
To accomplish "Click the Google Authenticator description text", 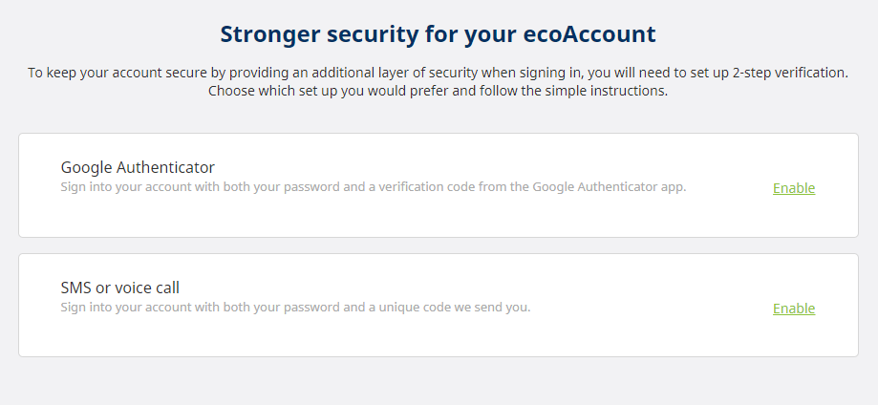I will [373, 187].
